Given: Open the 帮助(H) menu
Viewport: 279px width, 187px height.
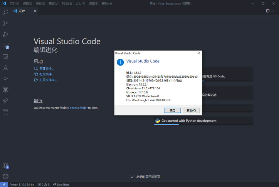Looking at the screenshot, I should 107,4.
